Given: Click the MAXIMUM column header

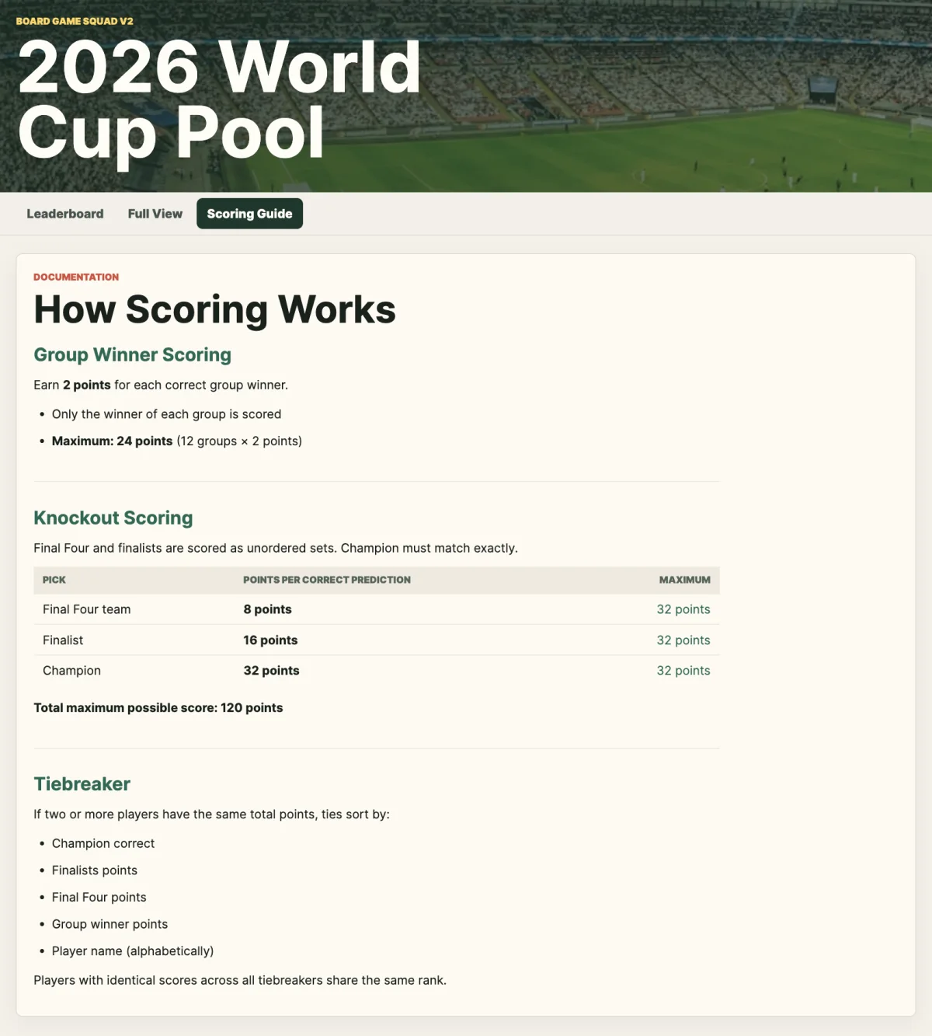Looking at the screenshot, I should pos(684,580).
